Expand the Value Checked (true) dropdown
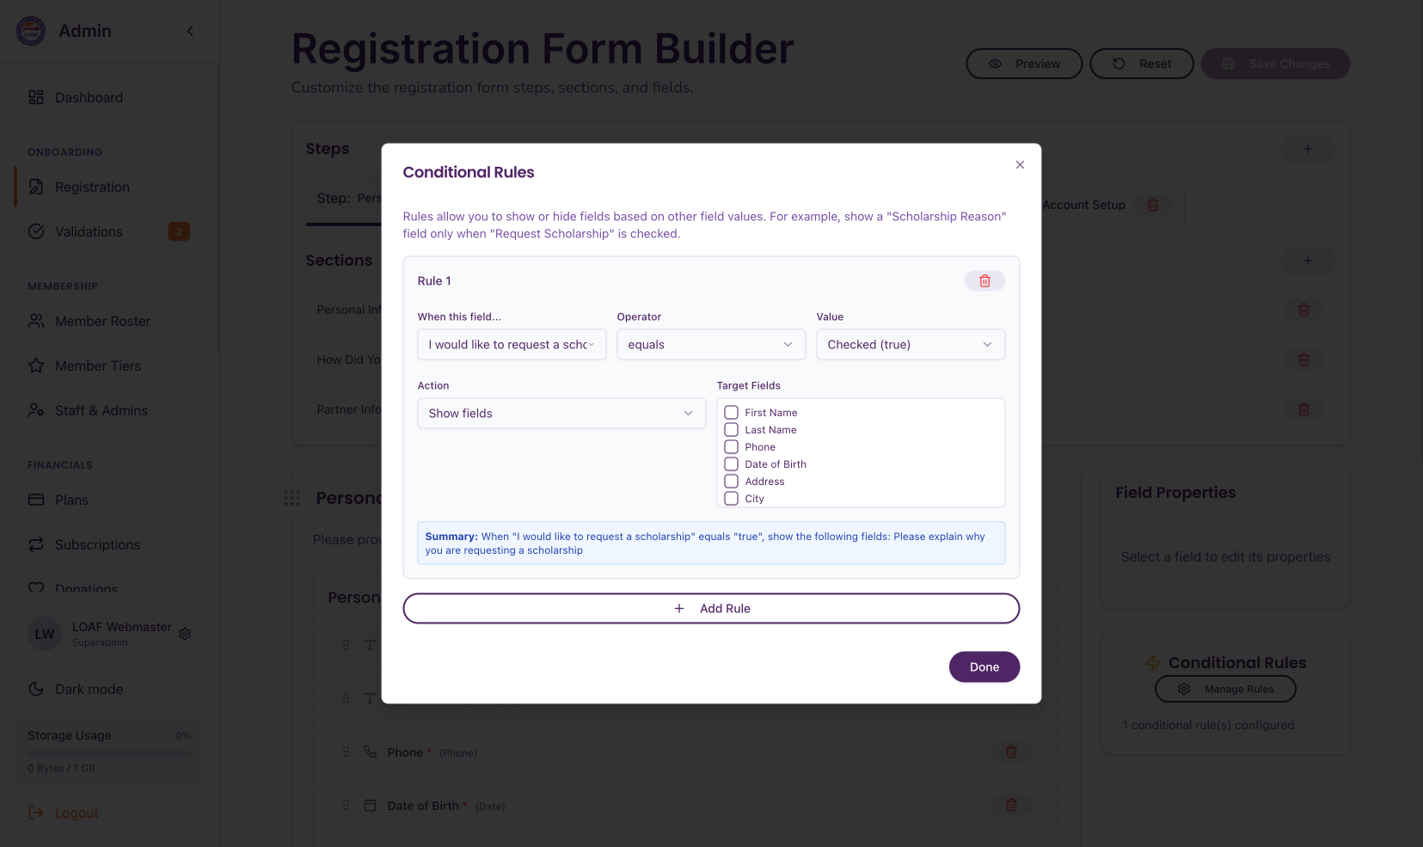Screen dimensions: 1423x847 (x=910, y=345)
